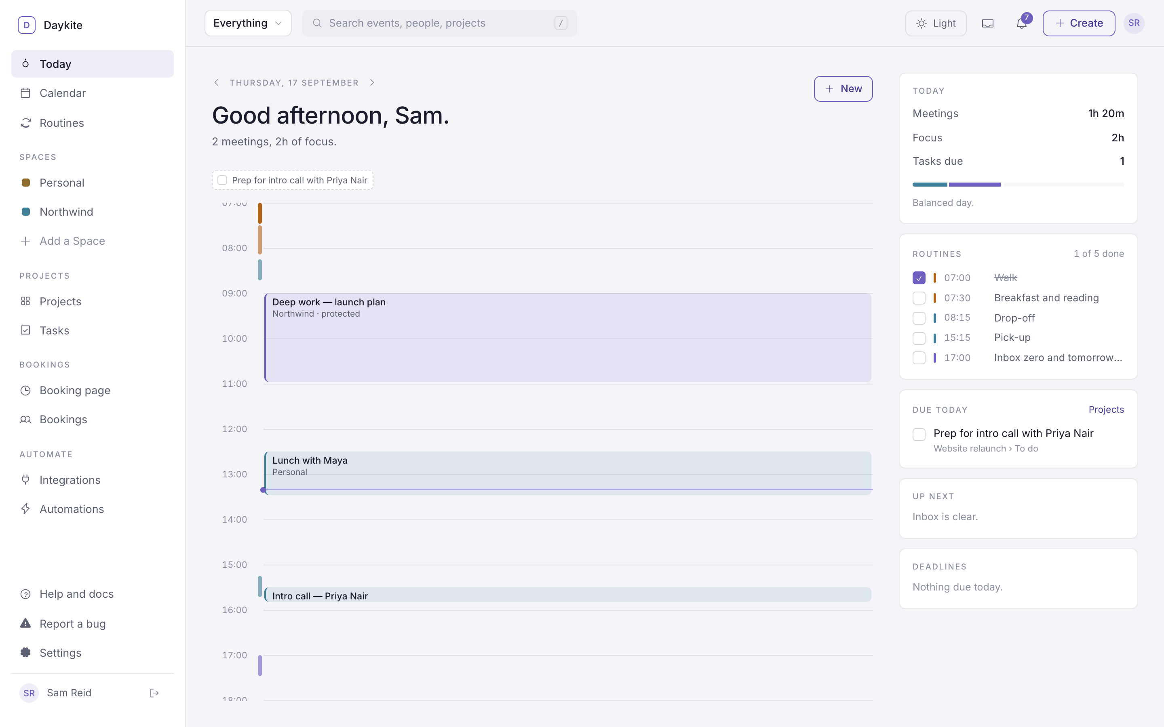Click the Daykite logo icon
Image resolution: width=1164 pixels, height=727 pixels.
click(x=26, y=25)
